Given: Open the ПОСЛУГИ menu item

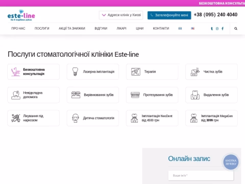Looking at the screenshot, I should coord(42,29).
